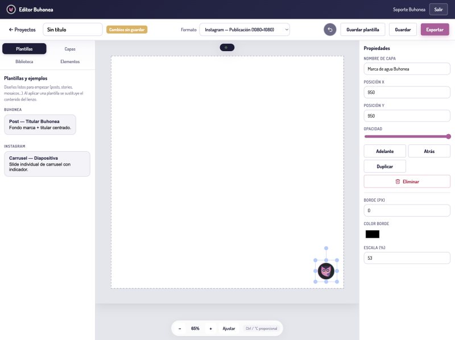Click the 'Cambios sin guardar' badge
This screenshot has width=455, height=340.
tap(127, 30)
